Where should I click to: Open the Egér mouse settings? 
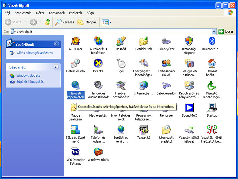click(121, 63)
